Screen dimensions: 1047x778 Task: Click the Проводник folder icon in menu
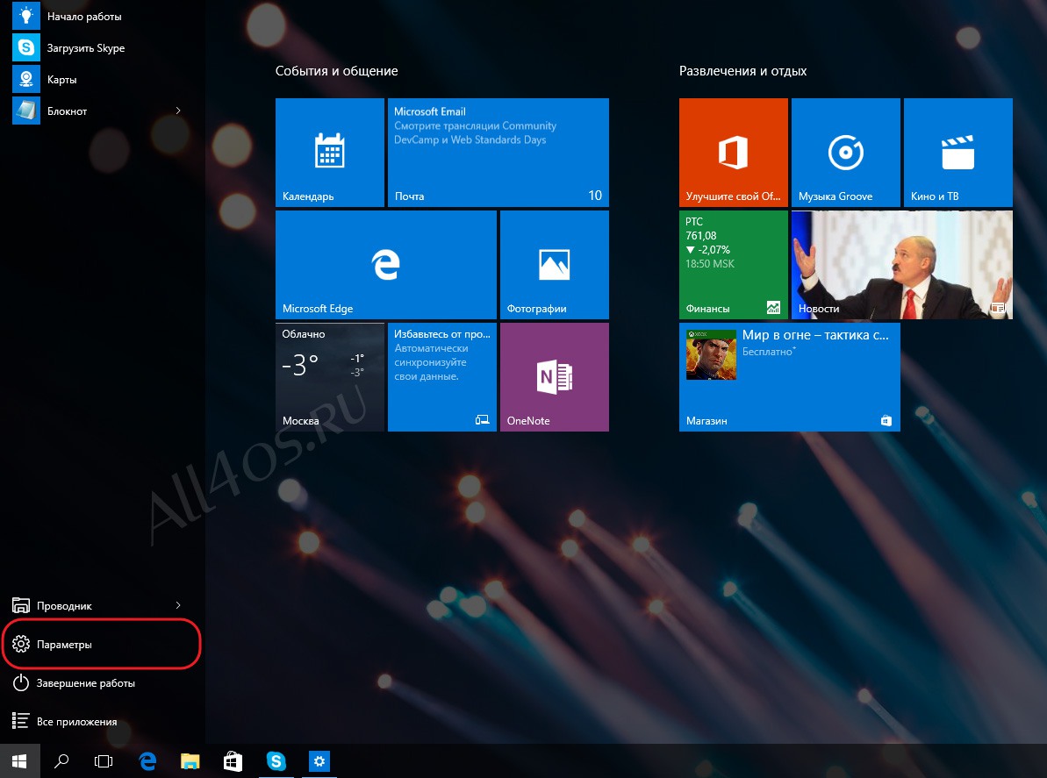pyautogui.click(x=21, y=605)
